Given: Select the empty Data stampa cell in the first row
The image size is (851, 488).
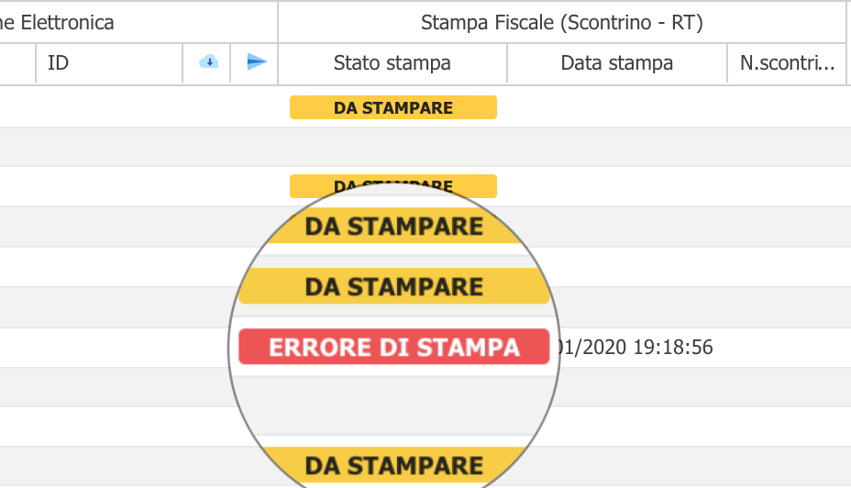Looking at the screenshot, I should [x=617, y=107].
